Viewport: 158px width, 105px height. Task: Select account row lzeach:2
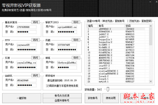click(x=118, y=76)
